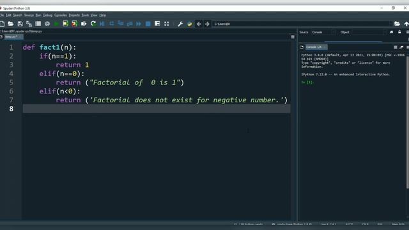Stop debugging with the blue square

pyautogui.click(x=148, y=24)
